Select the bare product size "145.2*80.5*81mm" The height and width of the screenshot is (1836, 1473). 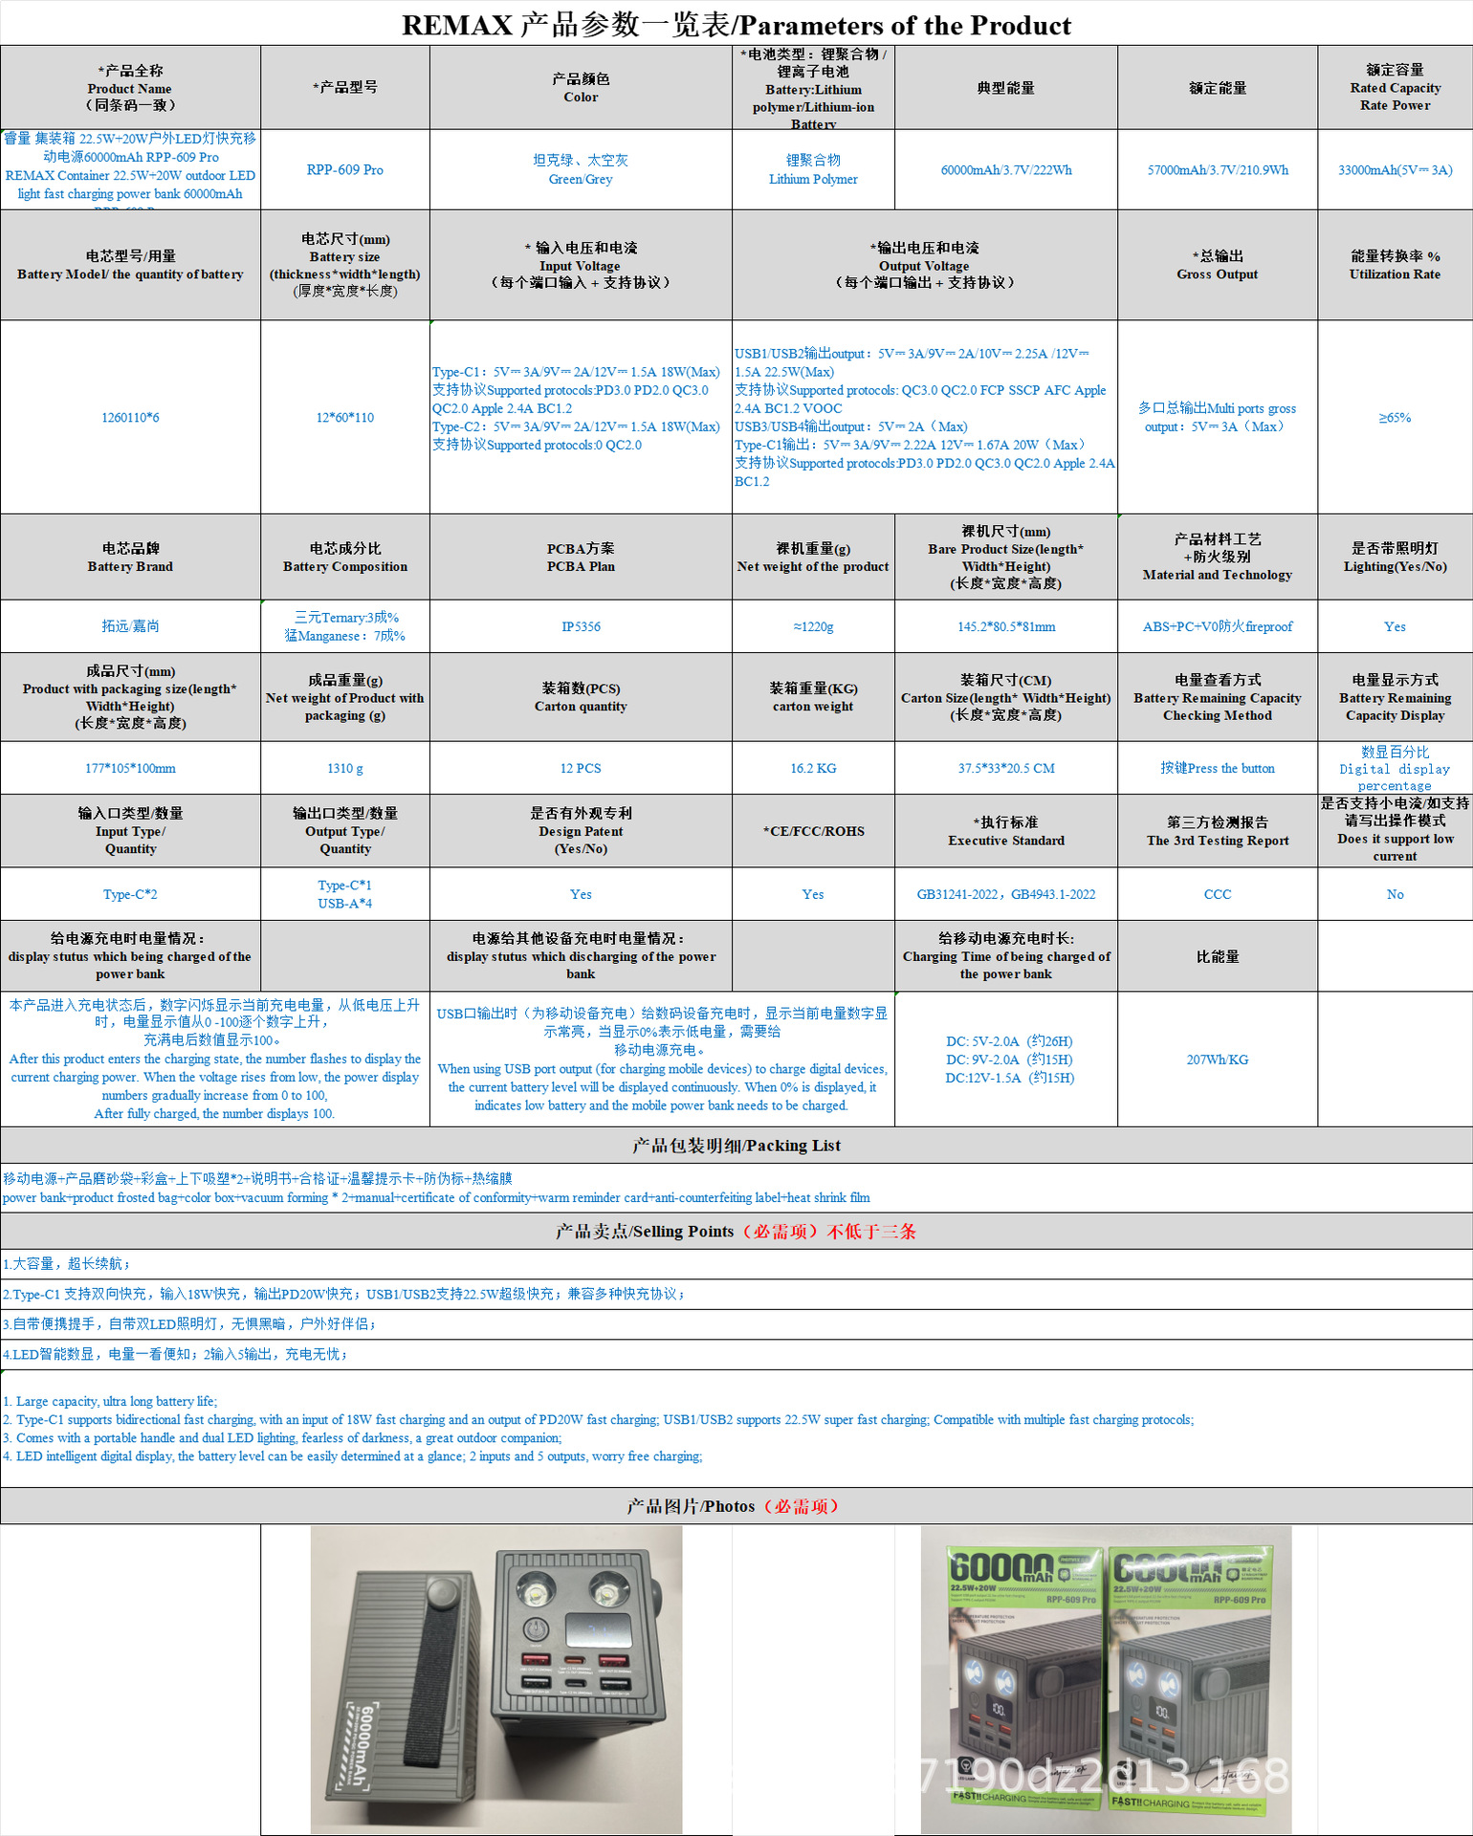(1006, 626)
